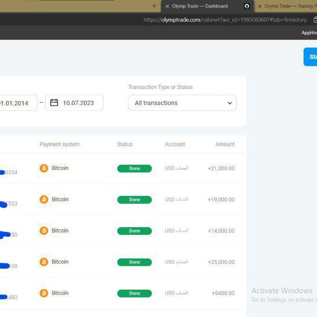Click Bitcoin label in the +21,000.00 row
Image resolution: width=317 pixels, height=317 pixels.
[60, 168]
